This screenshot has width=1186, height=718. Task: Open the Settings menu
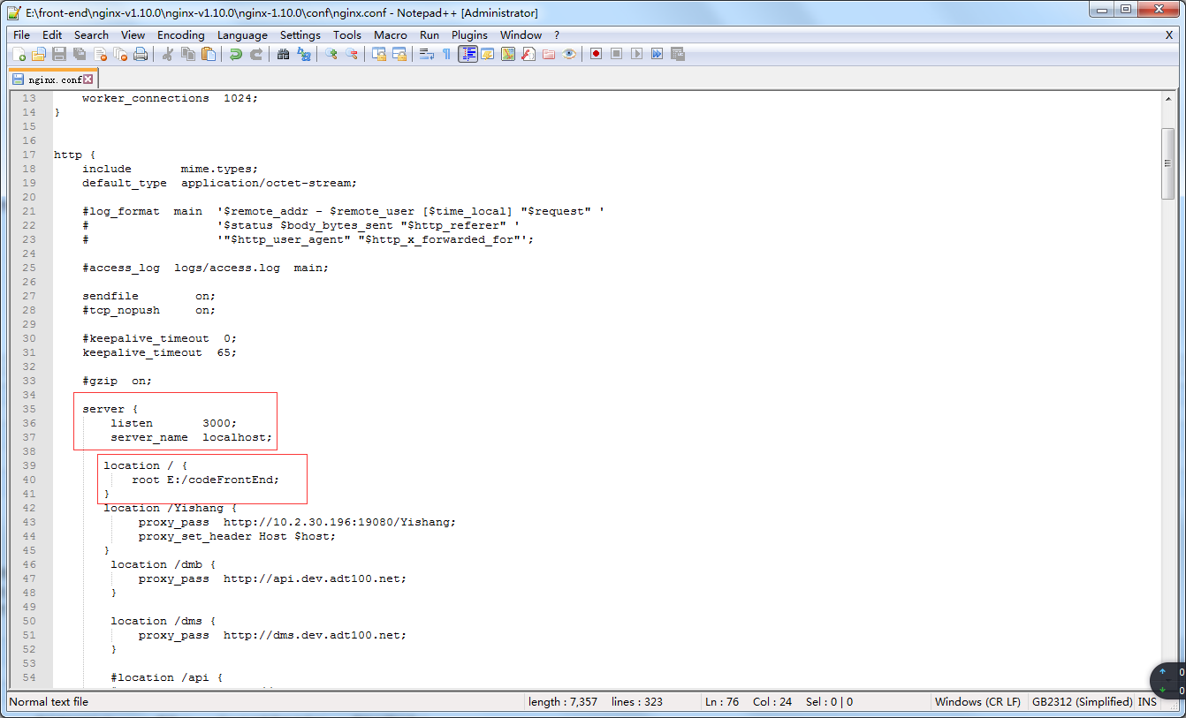[300, 34]
